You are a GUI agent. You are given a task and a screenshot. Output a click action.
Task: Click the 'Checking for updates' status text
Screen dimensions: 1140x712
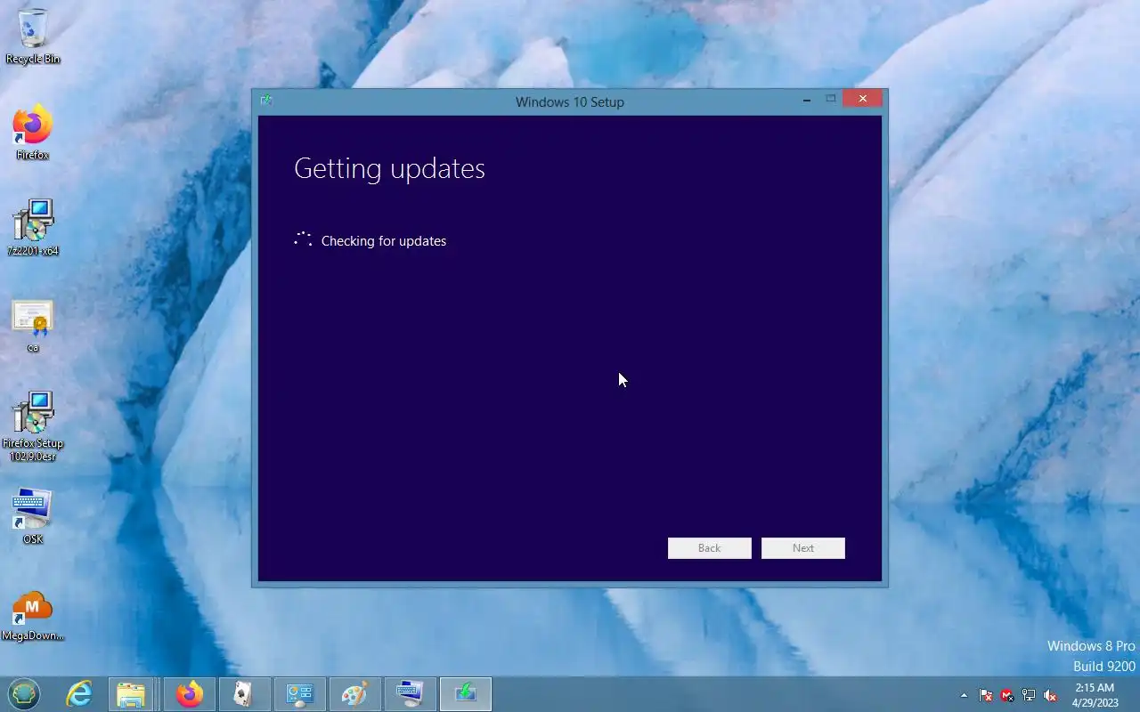pyautogui.click(x=384, y=241)
